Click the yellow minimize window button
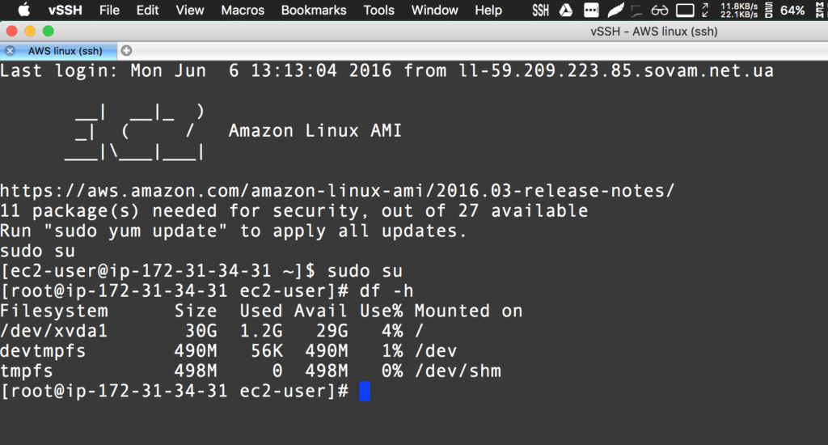This screenshot has width=828, height=445. pos(30,31)
